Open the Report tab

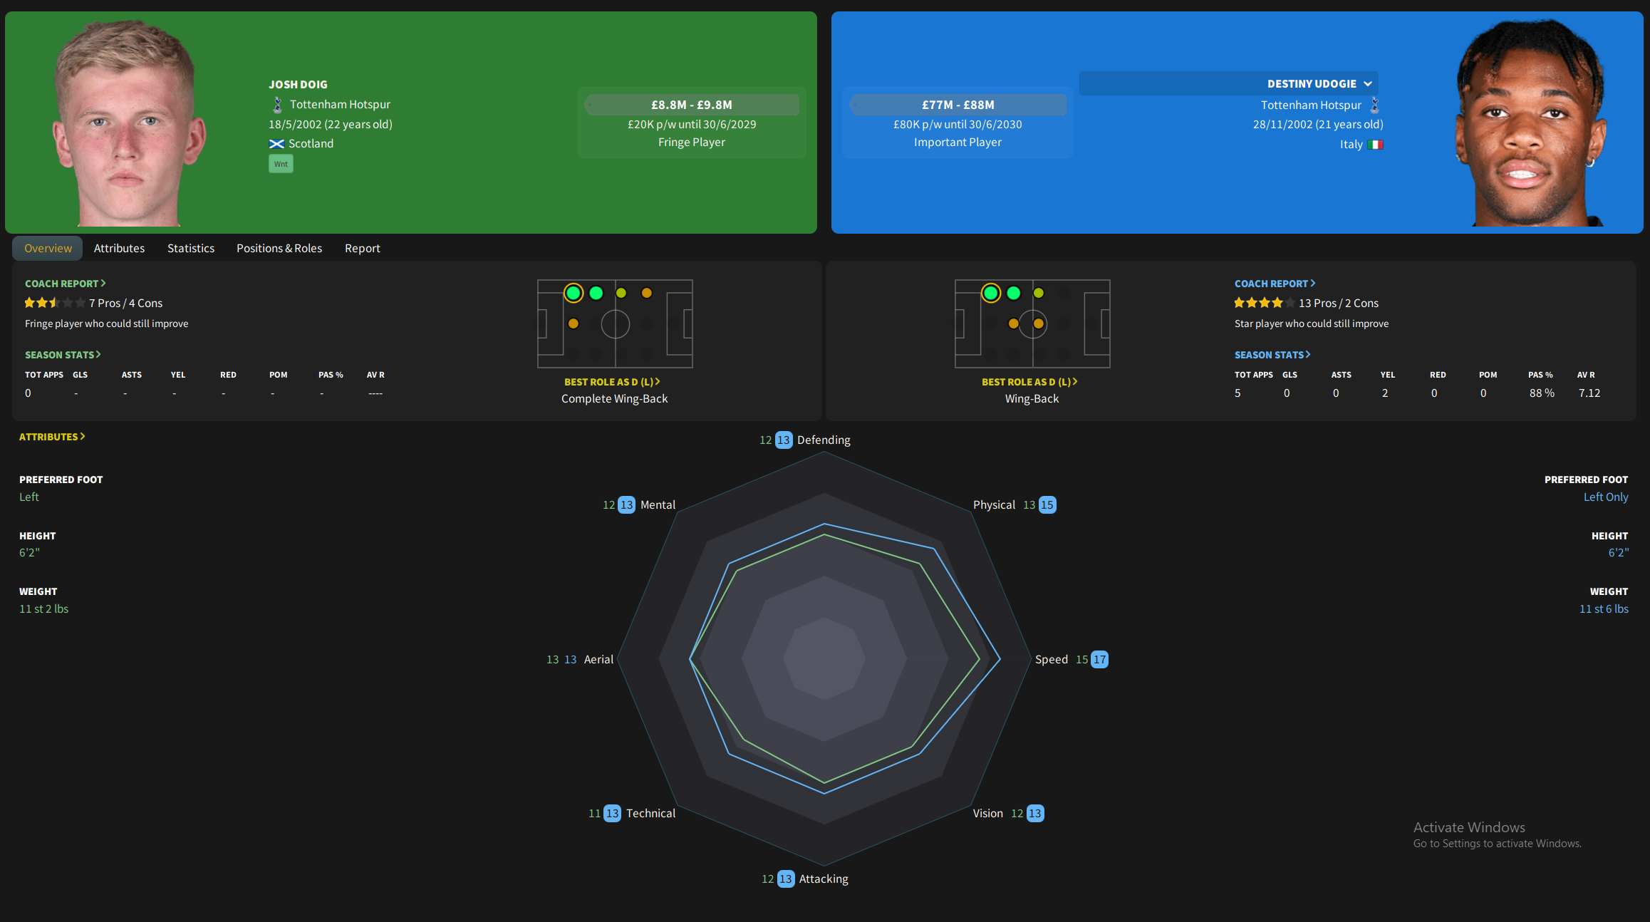coord(362,248)
